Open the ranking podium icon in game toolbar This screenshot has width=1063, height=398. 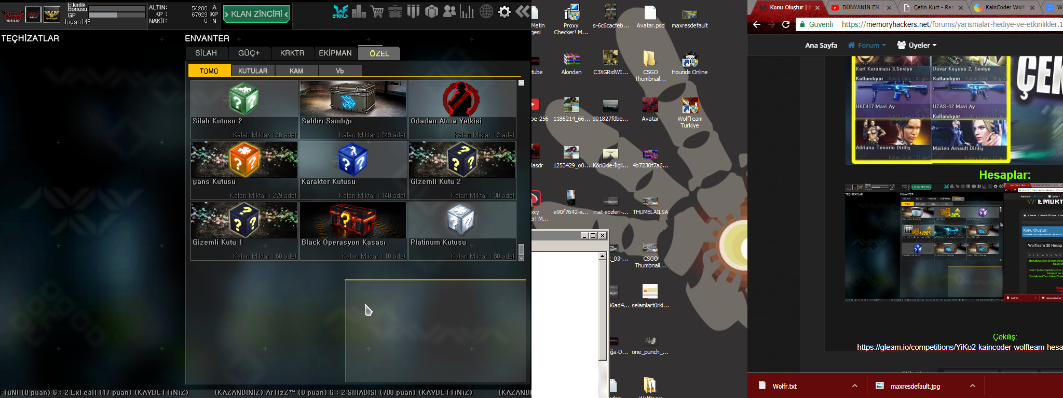pyautogui.click(x=359, y=11)
